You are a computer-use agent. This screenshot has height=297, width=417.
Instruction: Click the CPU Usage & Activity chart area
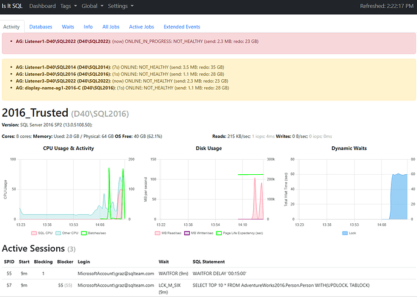73,189
